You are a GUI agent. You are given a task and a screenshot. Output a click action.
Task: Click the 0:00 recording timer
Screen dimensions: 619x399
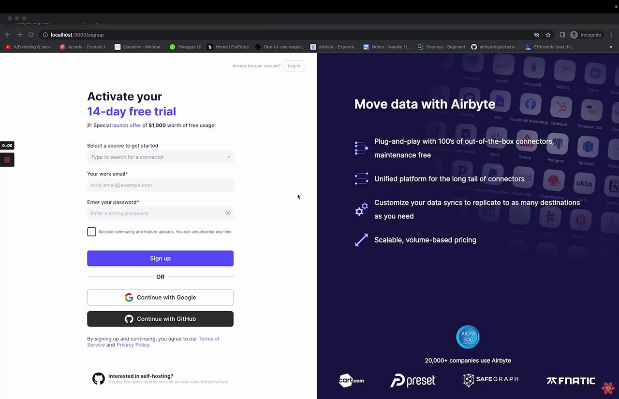point(7,145)
